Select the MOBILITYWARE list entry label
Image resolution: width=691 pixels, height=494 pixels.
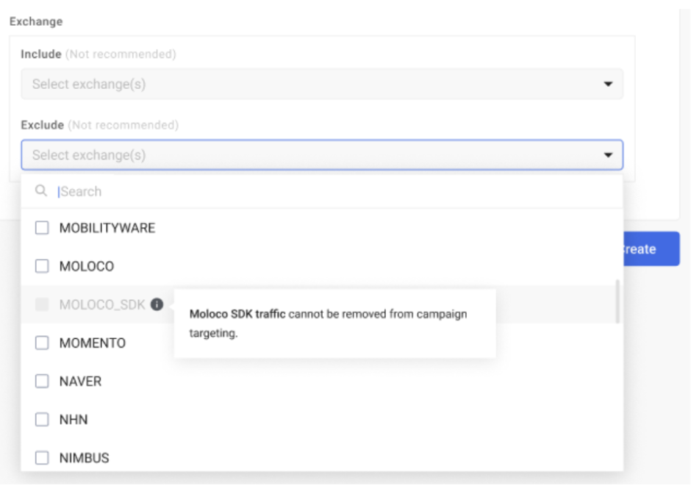click(107, 228)
